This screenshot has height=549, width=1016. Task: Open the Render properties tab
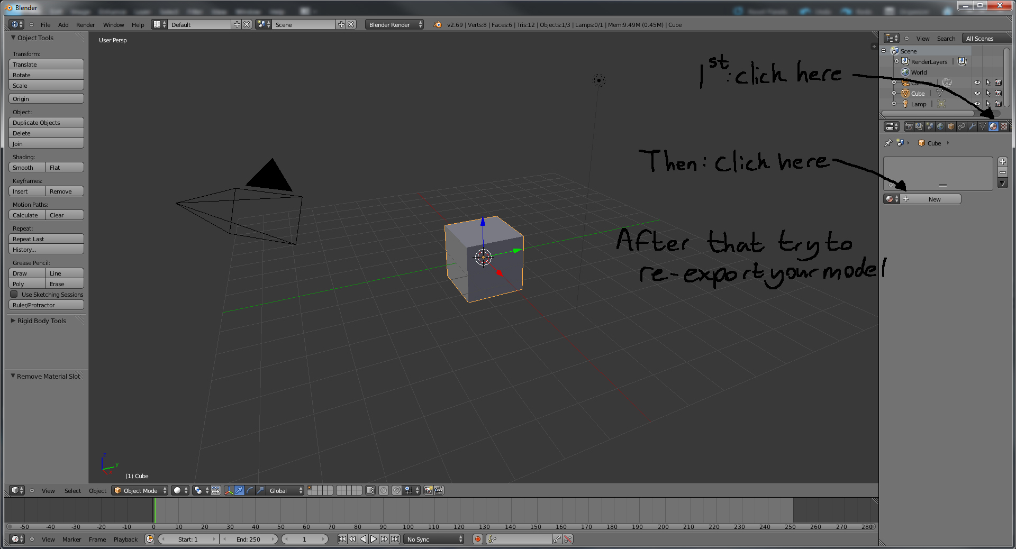coord(909,126)
